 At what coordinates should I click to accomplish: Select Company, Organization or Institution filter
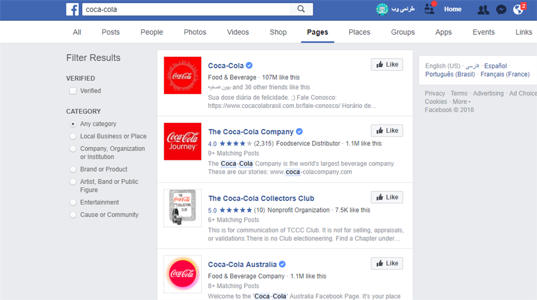pyautogui.click(x=73, y=149)
